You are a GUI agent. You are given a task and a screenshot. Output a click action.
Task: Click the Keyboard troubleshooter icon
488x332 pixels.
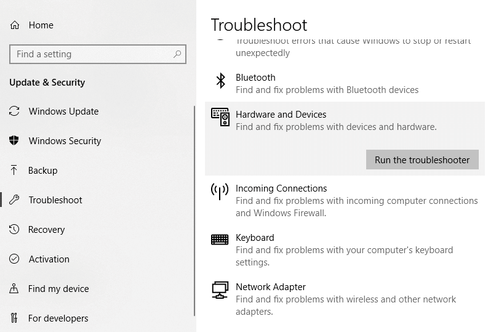click(220, 240)
